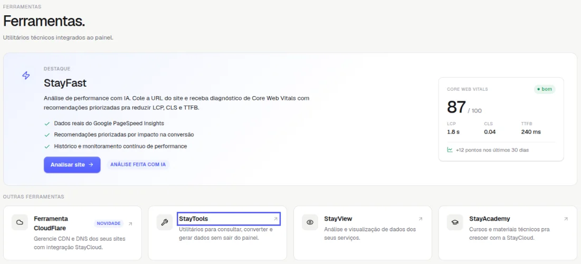Click the StayFast lightning bolt icon
The width and height of the screenshot is (581, 264).
(x=26, y=76)
